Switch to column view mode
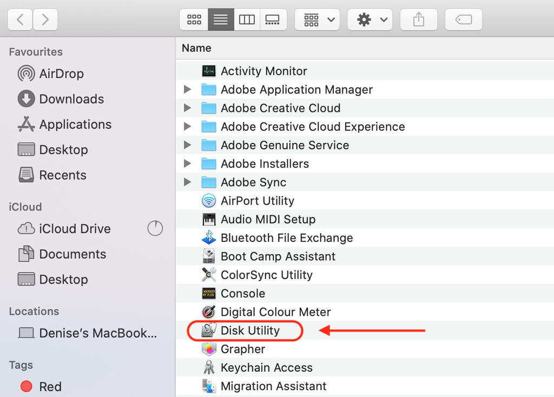 coord(247,20)
